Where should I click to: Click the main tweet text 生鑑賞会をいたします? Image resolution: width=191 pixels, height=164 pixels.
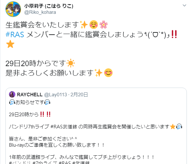pos(42,25)
